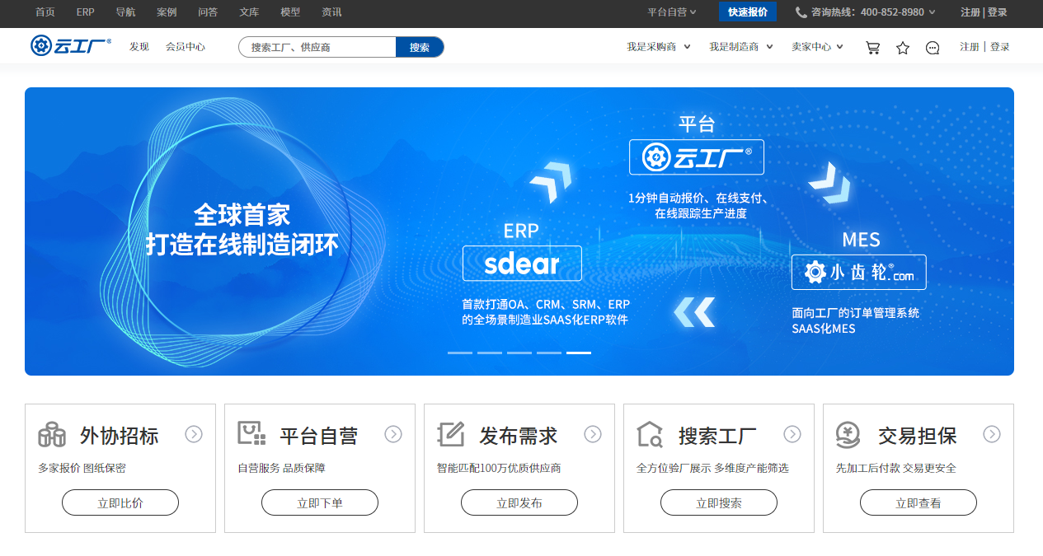Open the 我是制造商 dropdown
1043x556 pixels.
coord(740,47)
